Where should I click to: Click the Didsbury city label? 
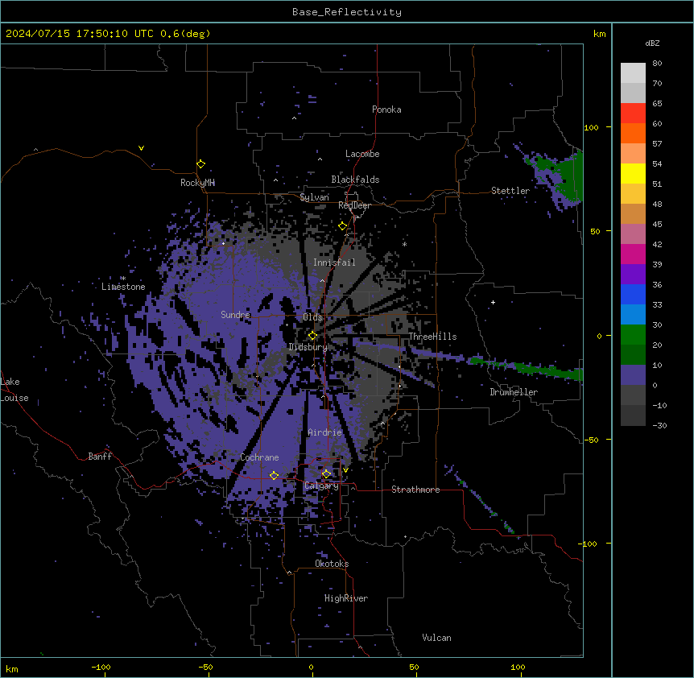pos(308,347)
